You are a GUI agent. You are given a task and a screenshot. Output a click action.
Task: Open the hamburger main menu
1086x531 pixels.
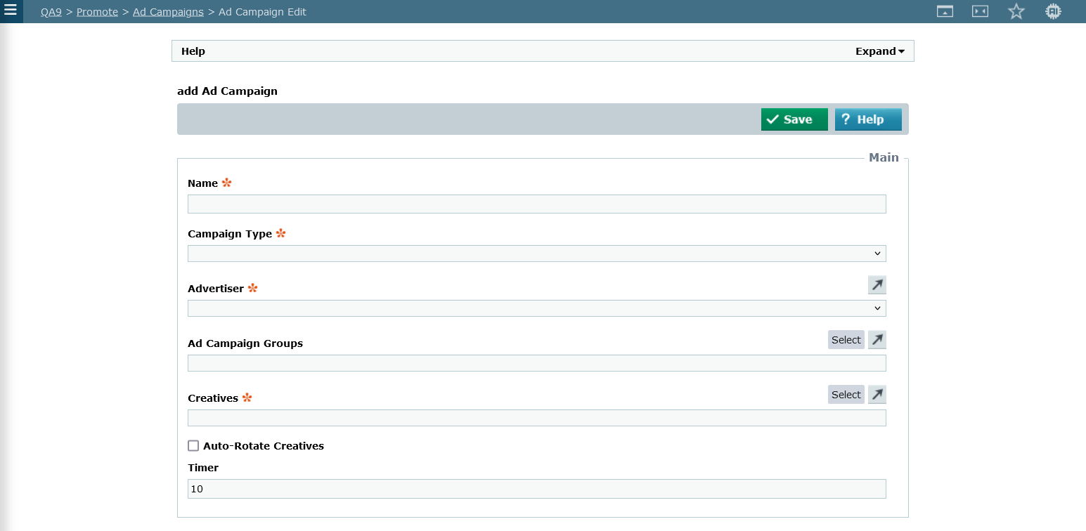[11, 11]
